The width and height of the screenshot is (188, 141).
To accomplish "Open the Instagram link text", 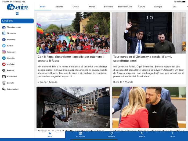I will (11, 52).
